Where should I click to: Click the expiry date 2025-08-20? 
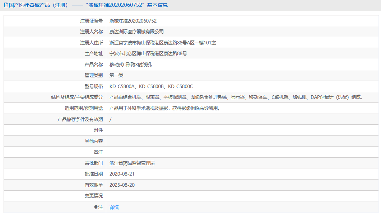pos(122,185)
